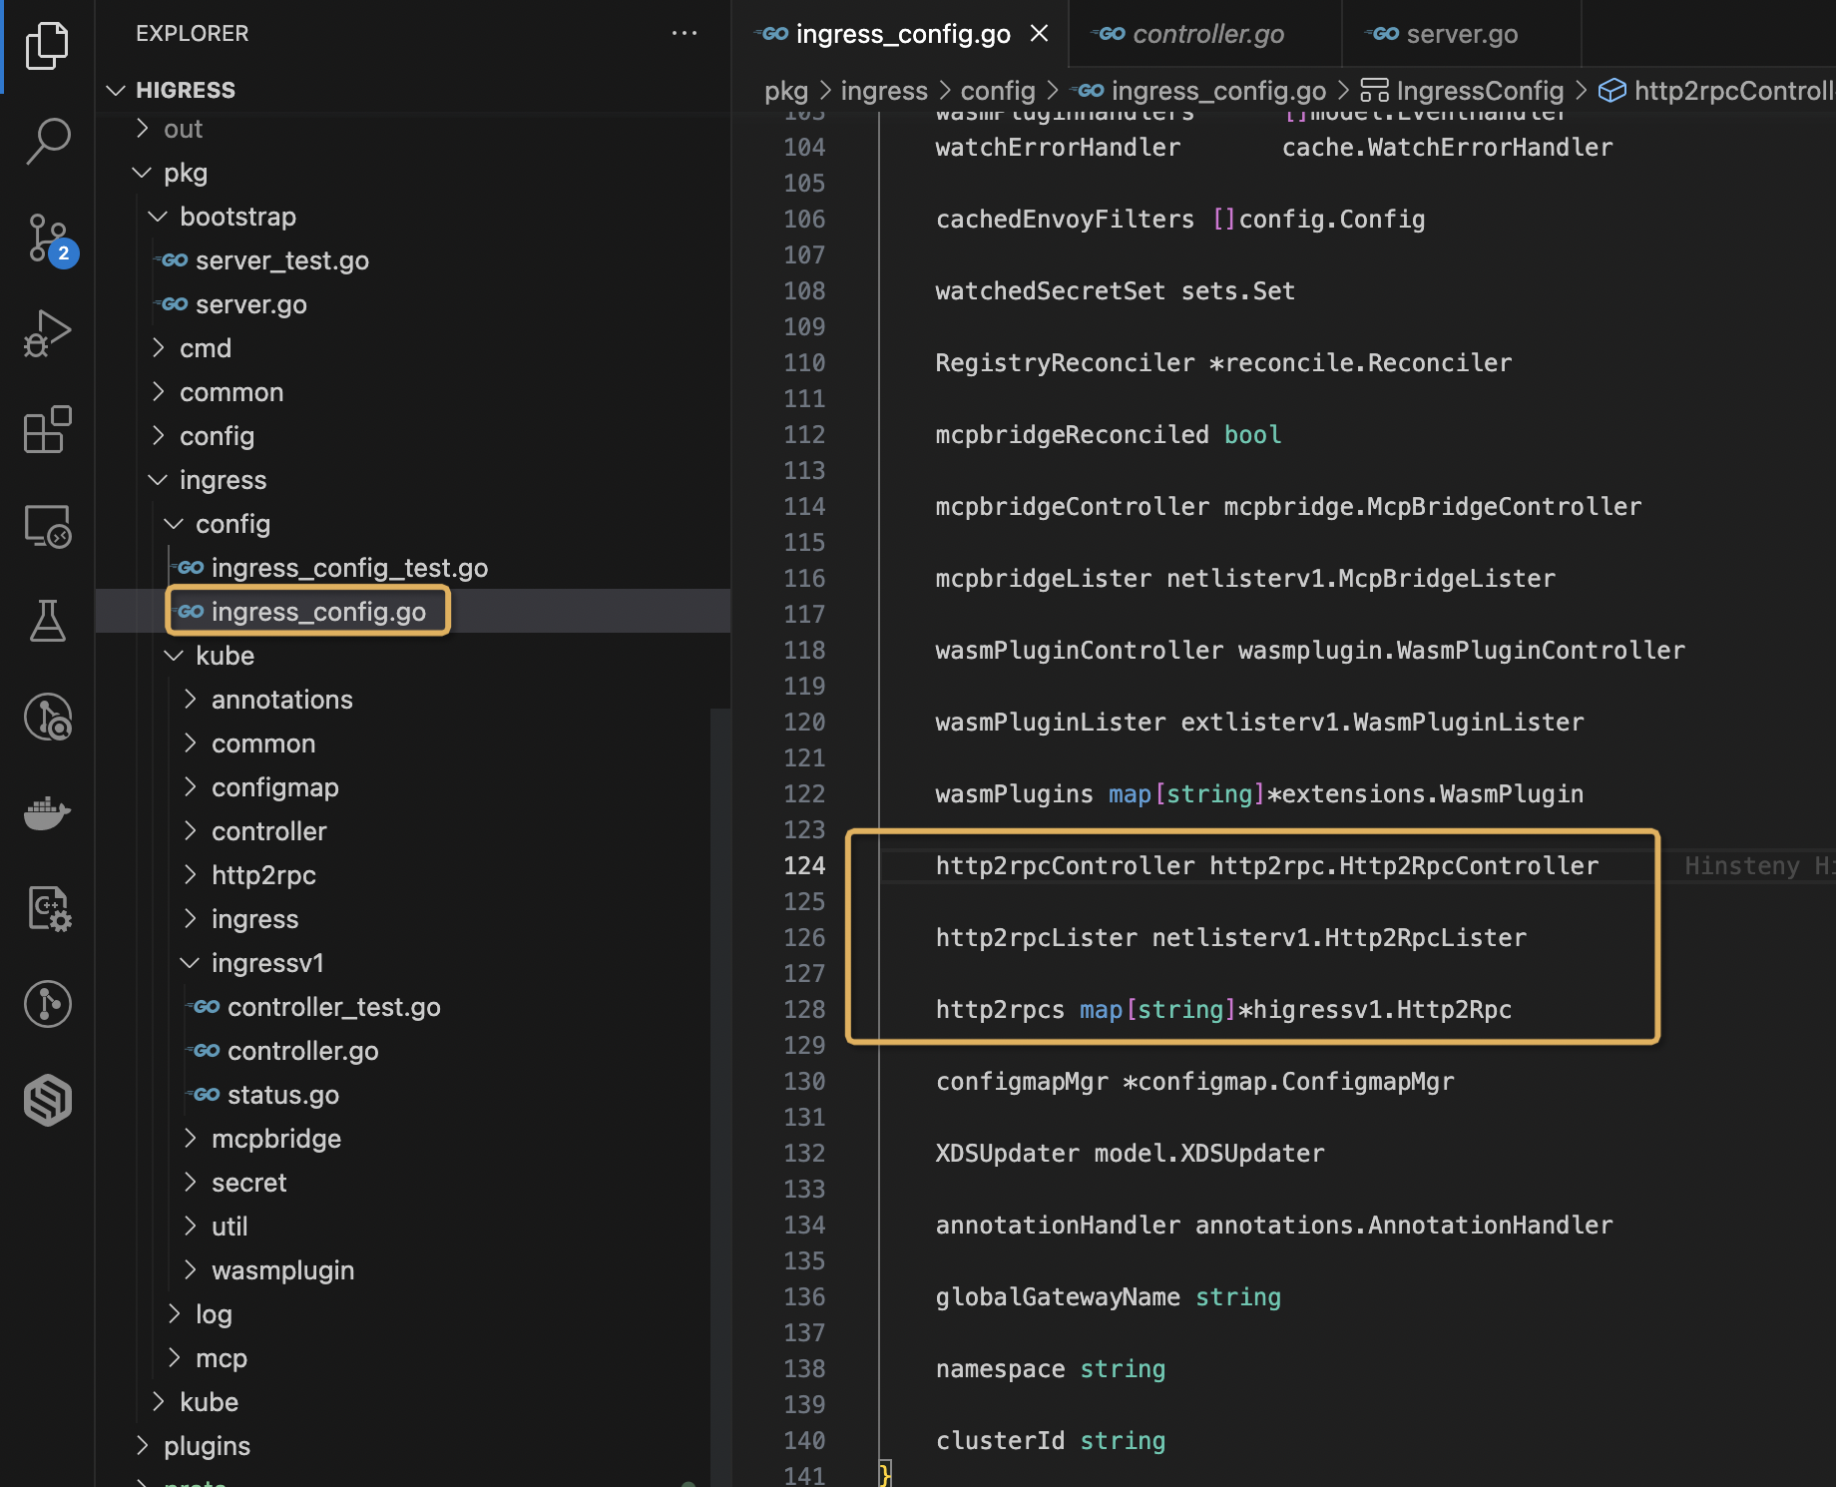Collapse the HIGRESS root folder
This screenshot has height=1487, width=1836.
coord(116,90)
